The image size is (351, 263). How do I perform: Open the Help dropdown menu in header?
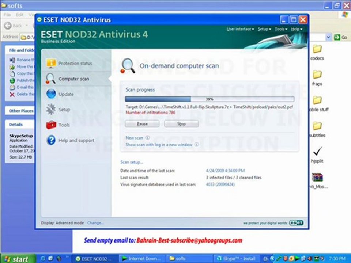coord(297,29)
